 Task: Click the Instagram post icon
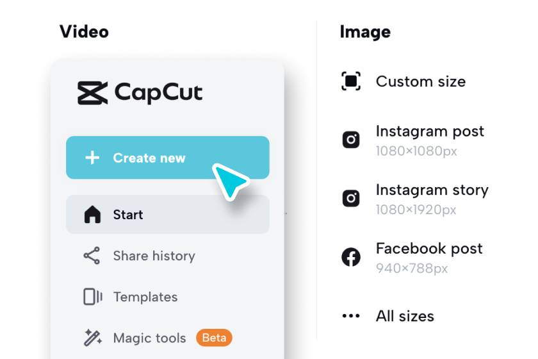click(x=350, y=139)
